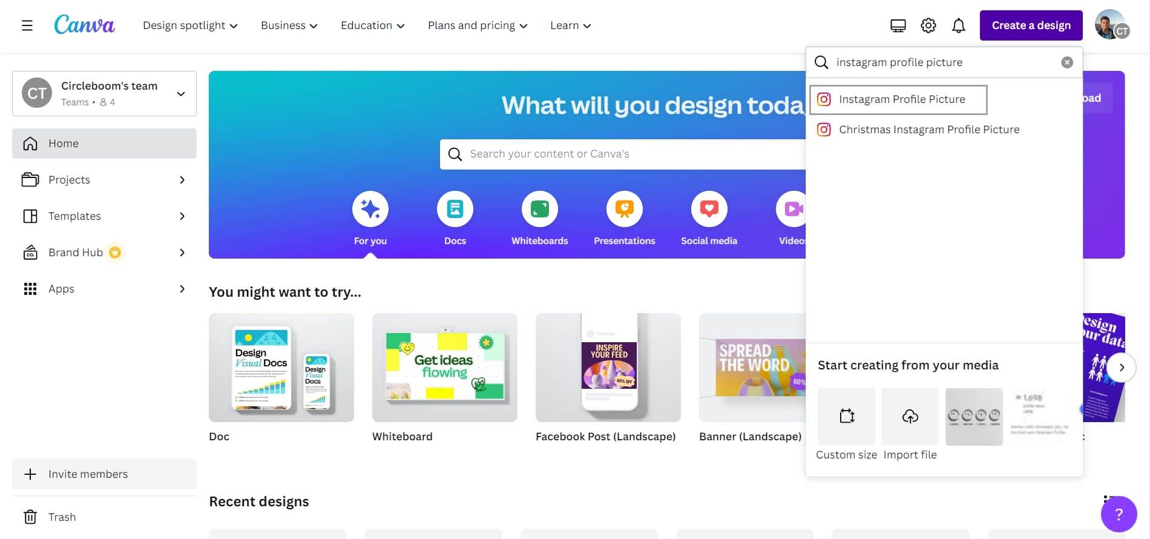
Task: Click the Search your content or Canva's field
Action: tap(623, 154)
